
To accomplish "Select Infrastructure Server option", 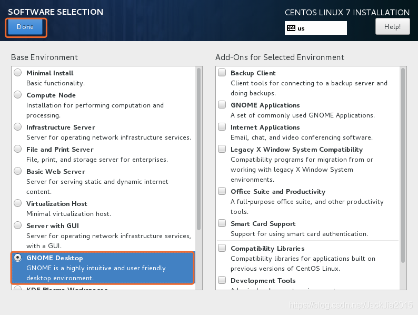I will tap(18, 127).
